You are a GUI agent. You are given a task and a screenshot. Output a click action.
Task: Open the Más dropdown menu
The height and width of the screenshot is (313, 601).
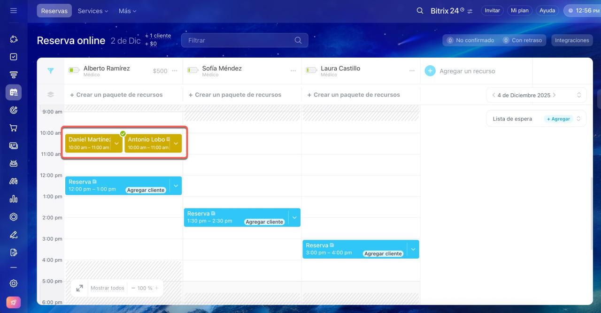point(127,11)
